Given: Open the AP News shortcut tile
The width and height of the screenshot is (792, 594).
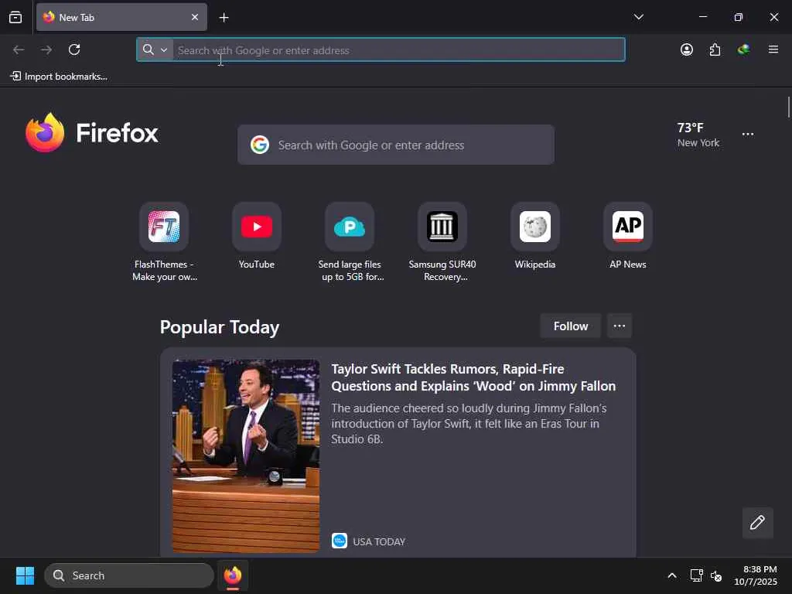Looking at the screenshot, I should click(x=628, y=227).
